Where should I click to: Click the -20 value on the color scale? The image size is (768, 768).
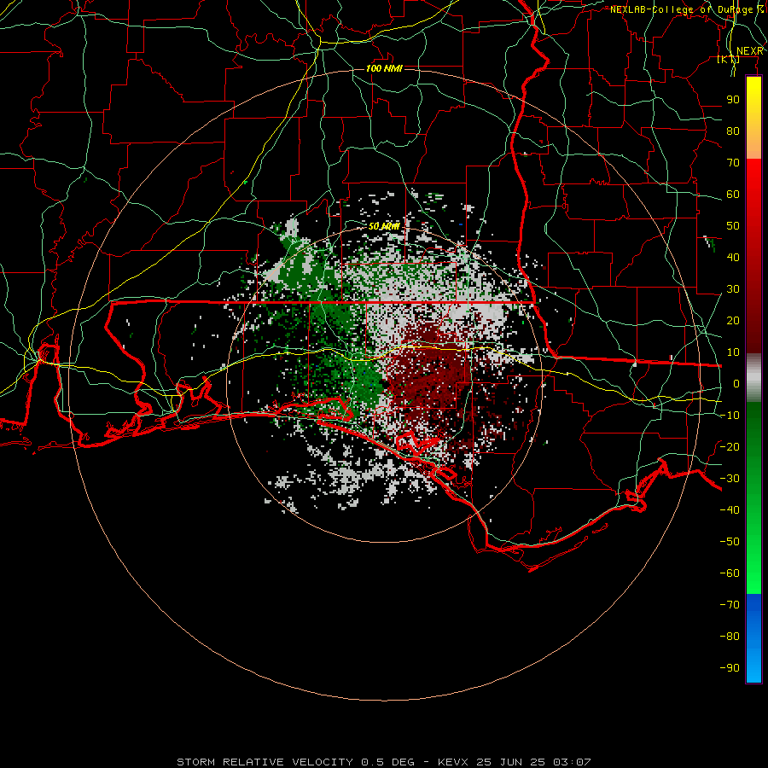[x=730, y=446]
